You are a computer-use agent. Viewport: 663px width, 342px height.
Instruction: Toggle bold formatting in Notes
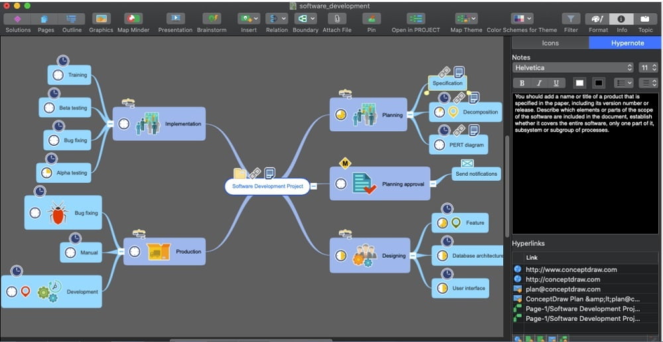(x=522, y=83)
